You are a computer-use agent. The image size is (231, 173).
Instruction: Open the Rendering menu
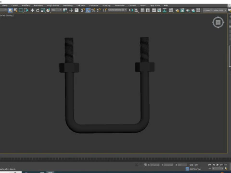68,5
